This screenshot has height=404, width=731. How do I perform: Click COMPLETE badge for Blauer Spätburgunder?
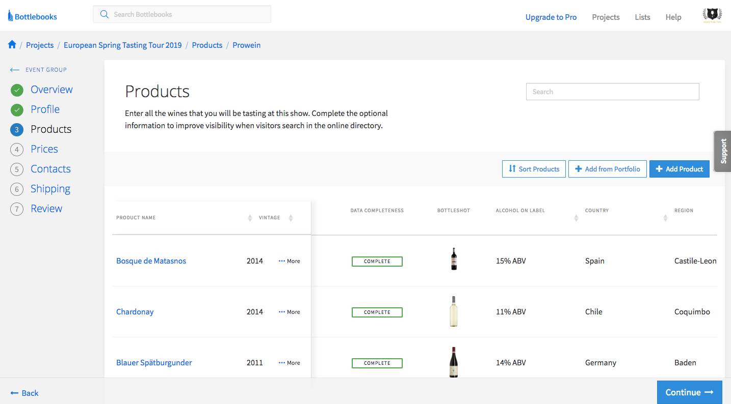[377, 363]
